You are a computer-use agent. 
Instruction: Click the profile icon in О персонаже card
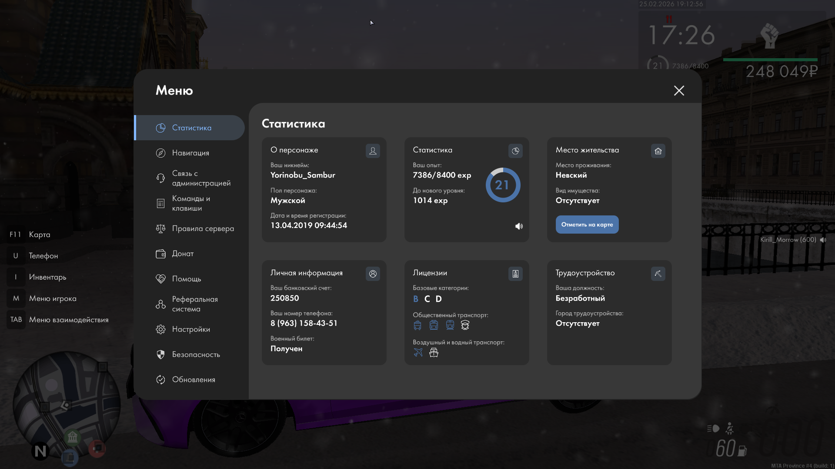point(373,151)
